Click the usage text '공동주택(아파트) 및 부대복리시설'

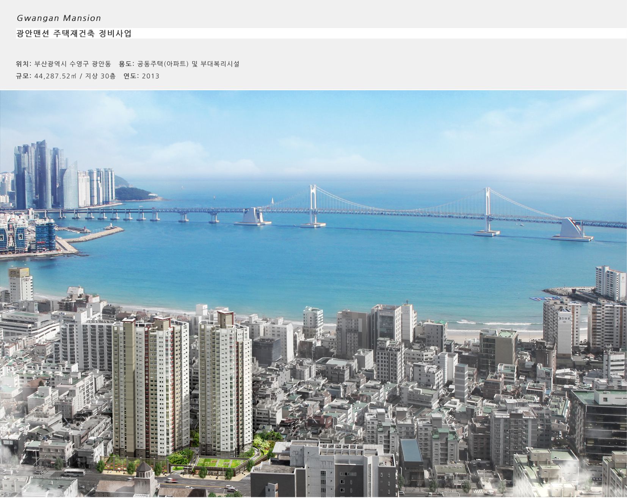point(188,64)
